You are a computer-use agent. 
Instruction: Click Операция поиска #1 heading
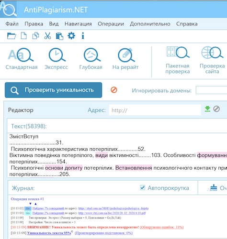[27, 199]
